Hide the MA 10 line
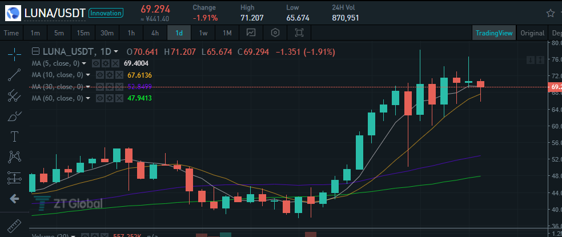 coord(99,75)
